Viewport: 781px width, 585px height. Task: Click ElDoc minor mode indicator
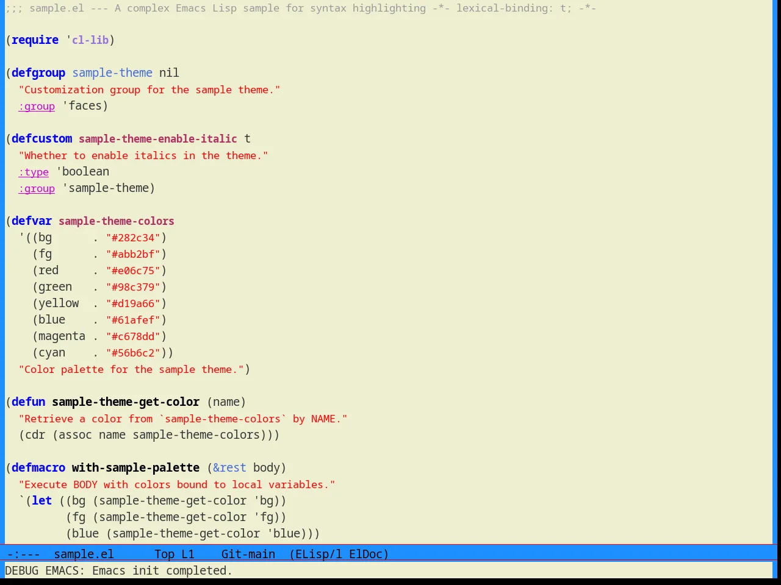coord(366,554)
